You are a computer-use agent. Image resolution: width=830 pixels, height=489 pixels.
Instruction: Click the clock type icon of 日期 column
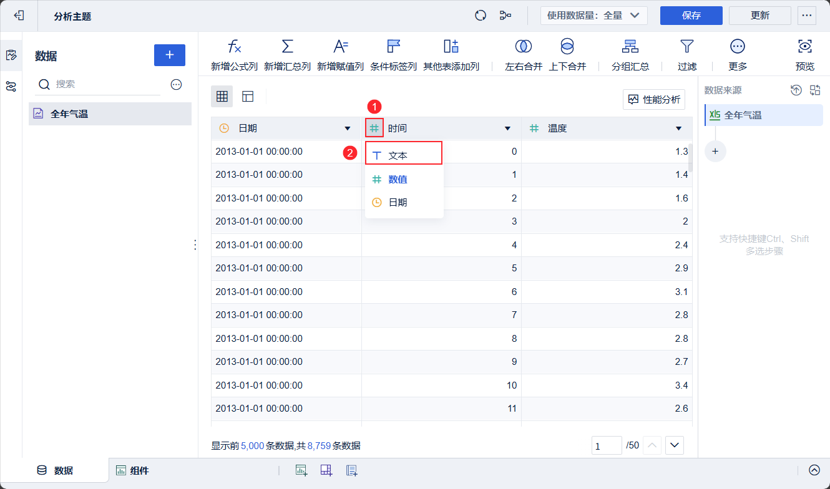click(x=224, y=128)
